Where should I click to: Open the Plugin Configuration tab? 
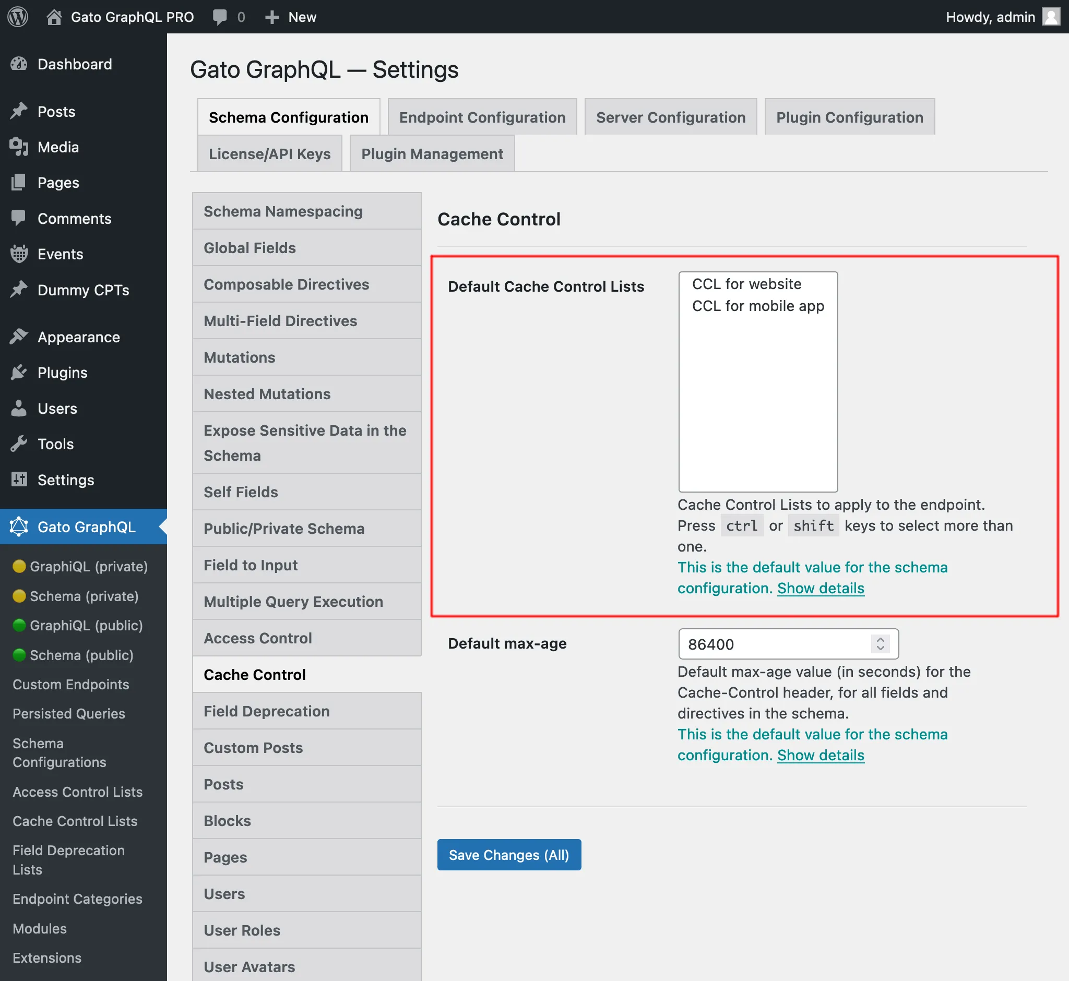tap(850, 117)
